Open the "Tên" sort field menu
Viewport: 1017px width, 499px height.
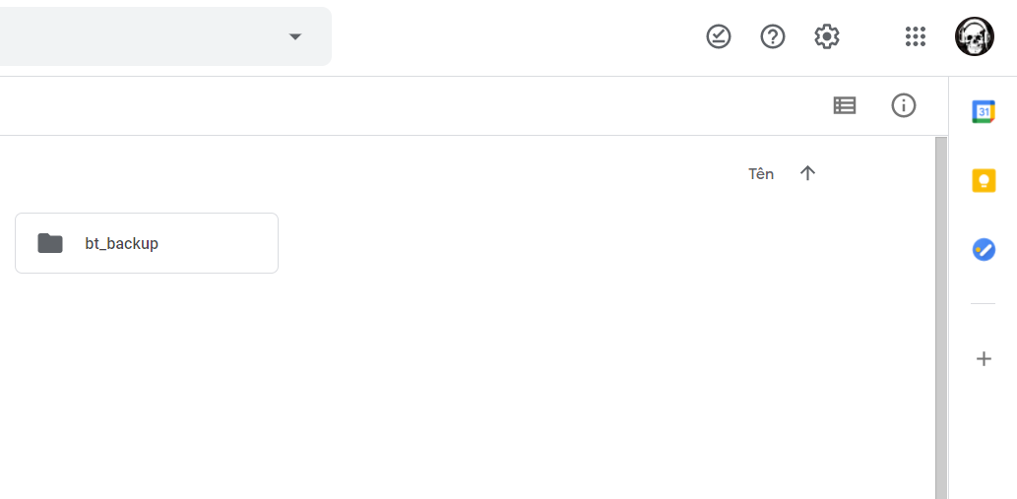(761, 173)
